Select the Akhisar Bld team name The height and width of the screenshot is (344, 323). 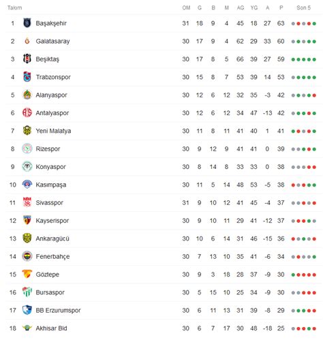pos(51,328)
